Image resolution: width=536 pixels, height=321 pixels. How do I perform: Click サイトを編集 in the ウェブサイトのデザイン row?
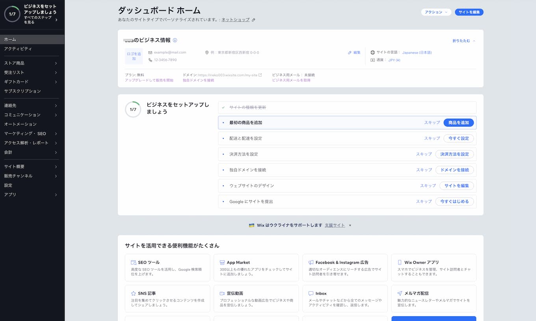pos(457,186)
